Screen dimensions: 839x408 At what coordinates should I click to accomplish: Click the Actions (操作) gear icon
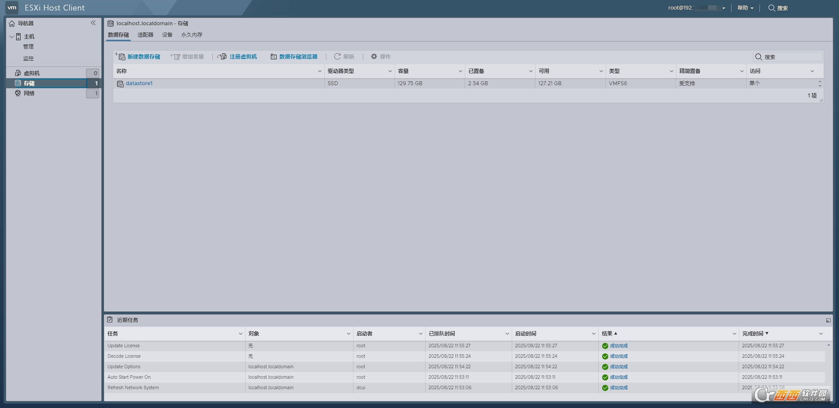tap(374, 56)
